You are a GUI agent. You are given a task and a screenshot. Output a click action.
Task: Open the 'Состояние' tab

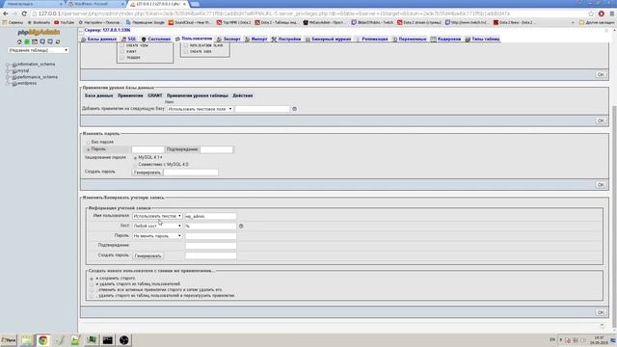coord(156,40)
